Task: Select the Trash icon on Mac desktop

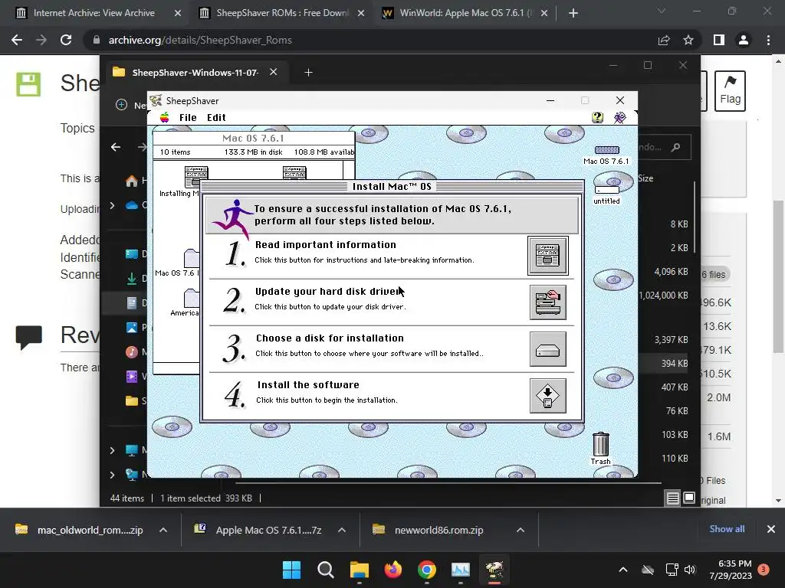Action: click(x=601, y=448)
